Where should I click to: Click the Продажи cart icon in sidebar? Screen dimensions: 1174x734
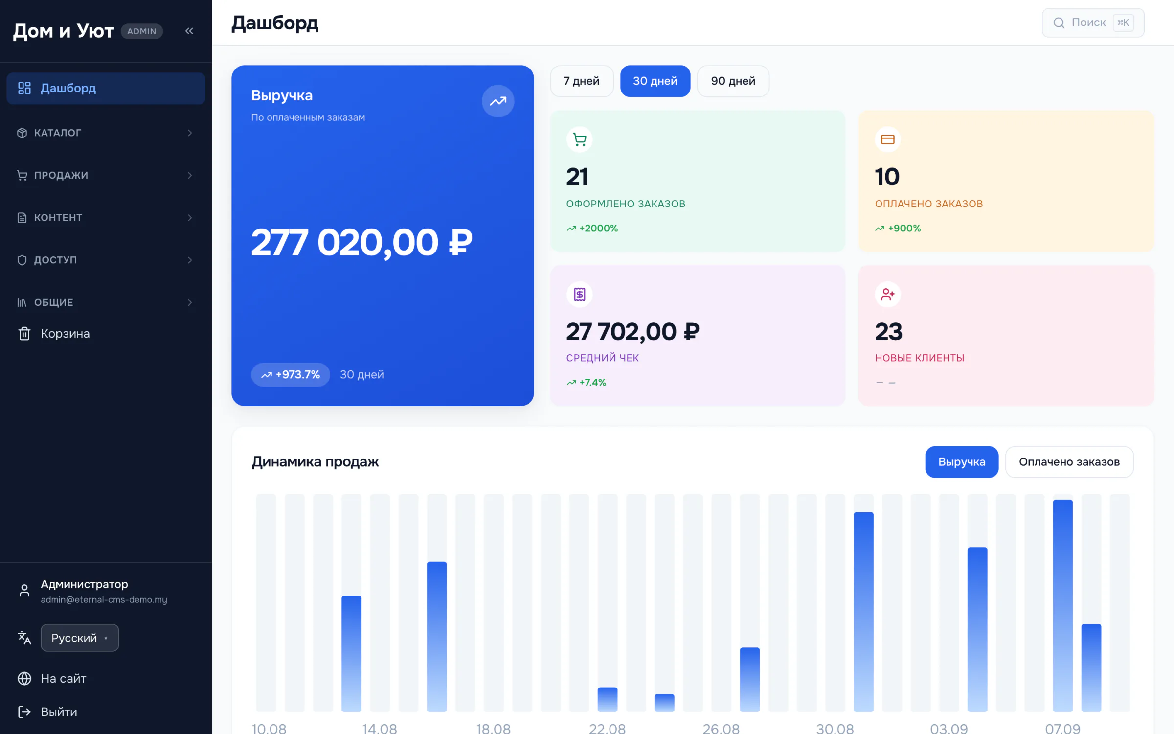coord(22,175)
